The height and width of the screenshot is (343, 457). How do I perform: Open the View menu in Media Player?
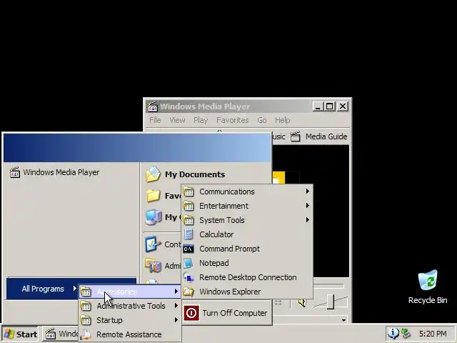(177, 120)
